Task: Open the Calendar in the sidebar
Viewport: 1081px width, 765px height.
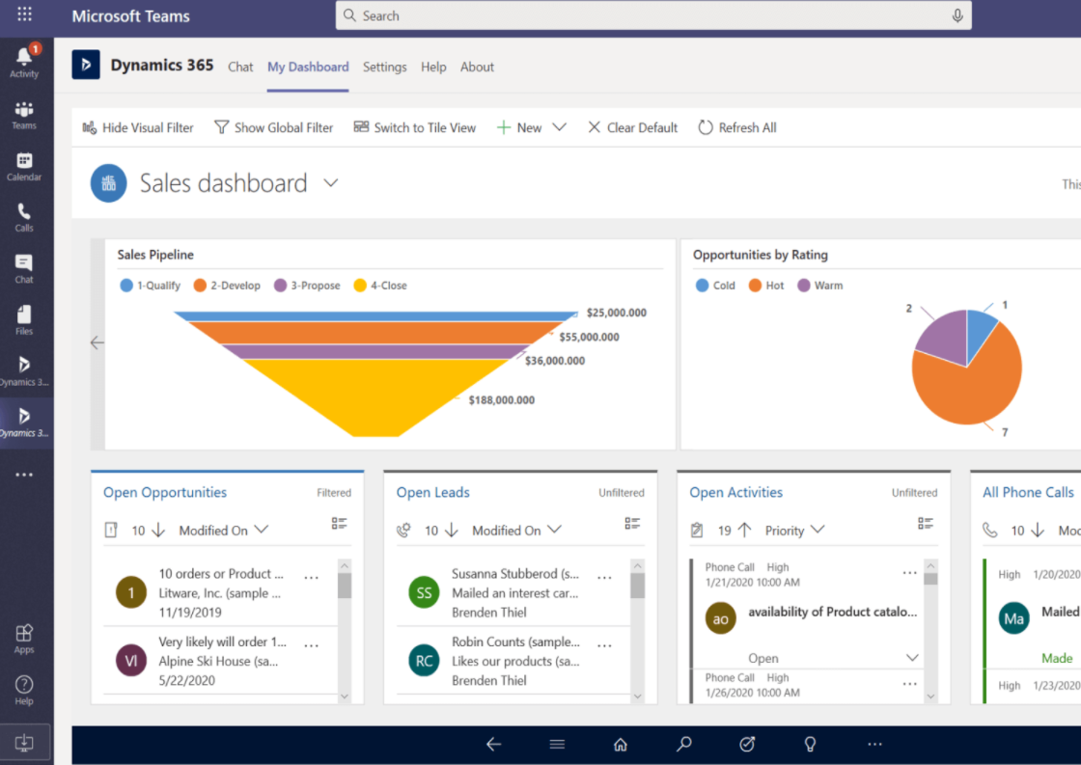Action: pos(24,166)
